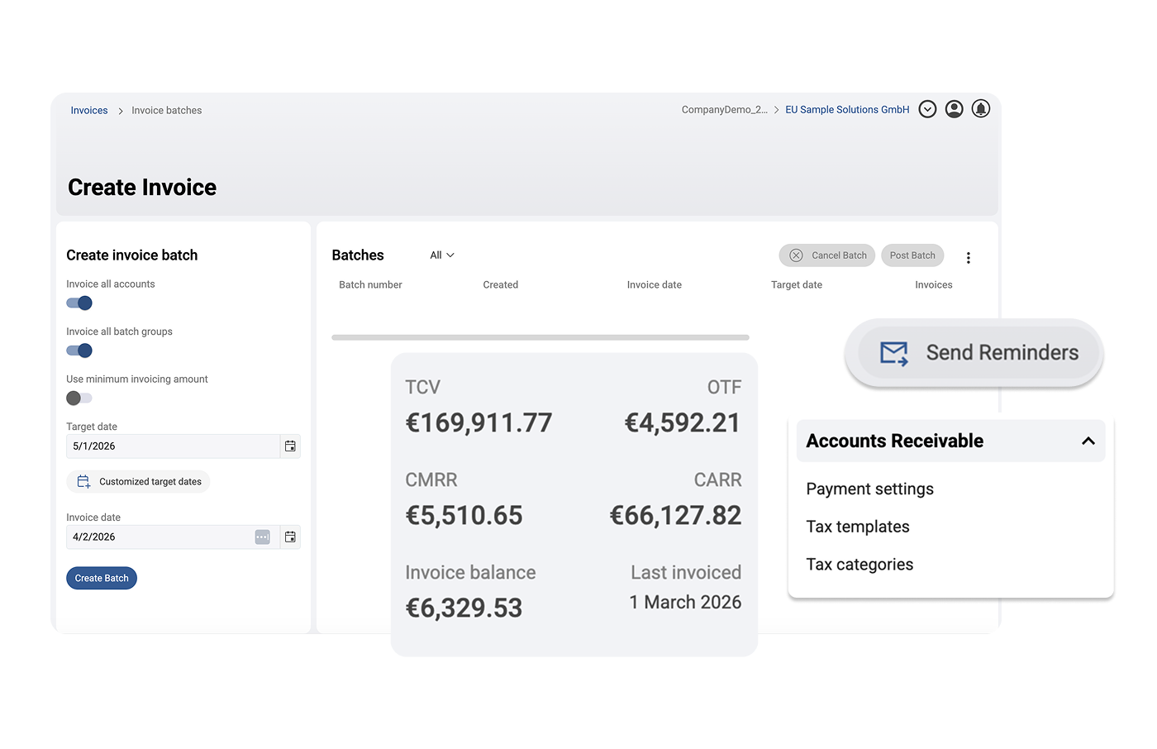Open the All batches filter dropdown
This screenshot has width=1157, height=749.
441,255
